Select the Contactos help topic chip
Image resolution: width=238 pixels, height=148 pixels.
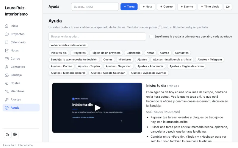point(182,53)
